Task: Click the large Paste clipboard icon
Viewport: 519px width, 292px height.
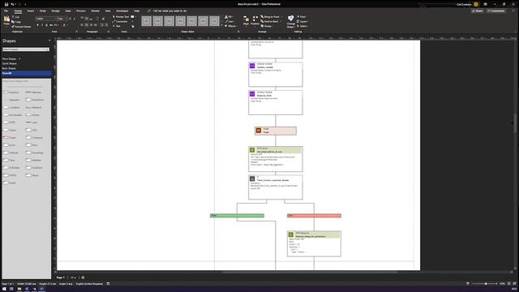Action: 6,19
